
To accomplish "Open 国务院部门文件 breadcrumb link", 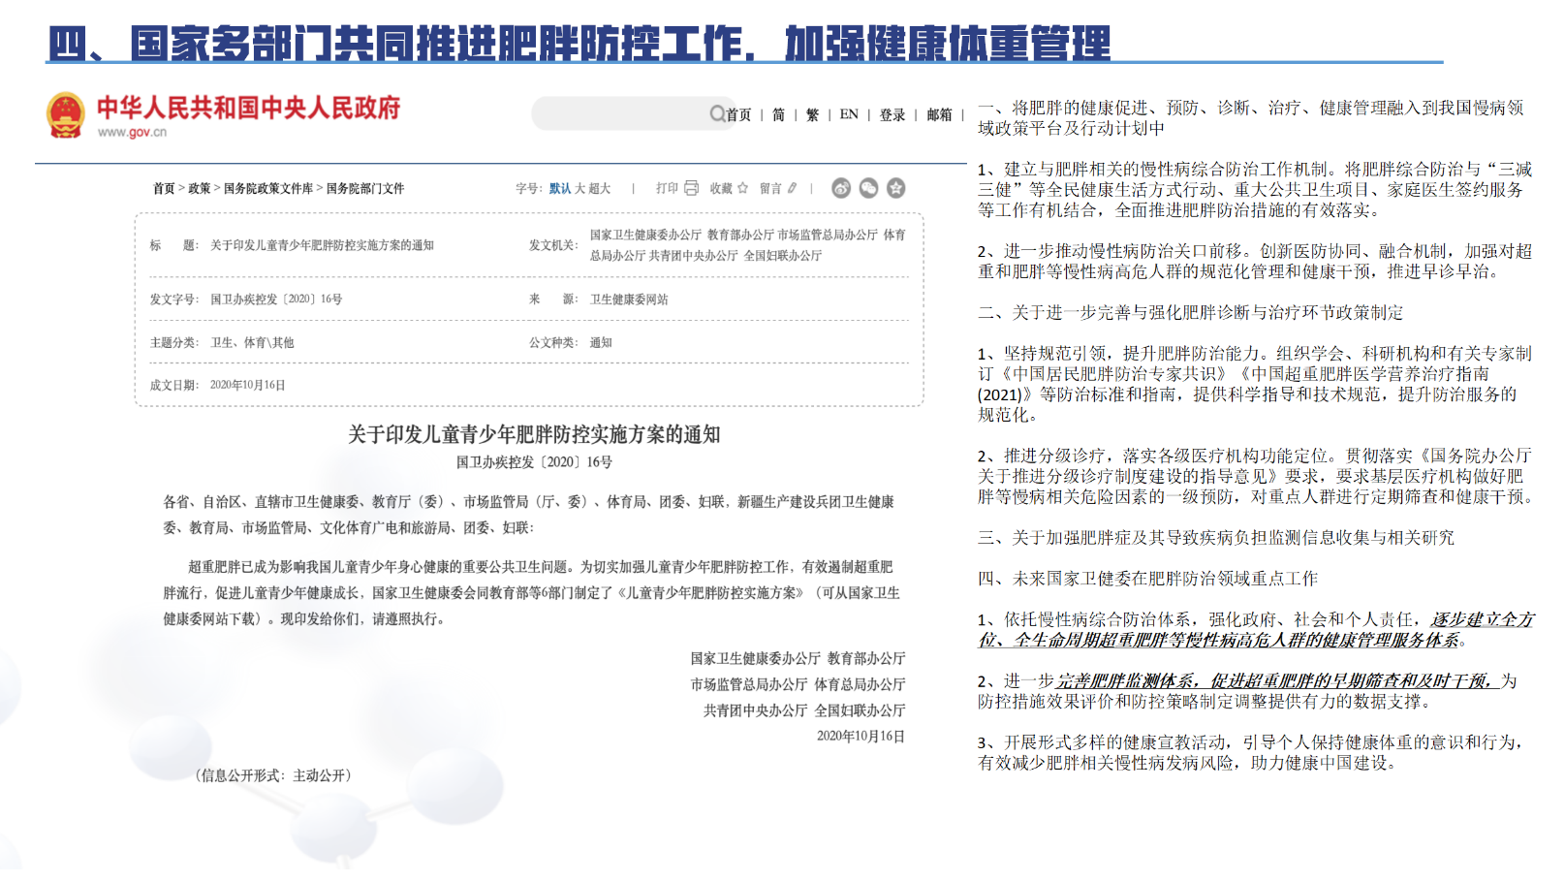I will [365, 188].
